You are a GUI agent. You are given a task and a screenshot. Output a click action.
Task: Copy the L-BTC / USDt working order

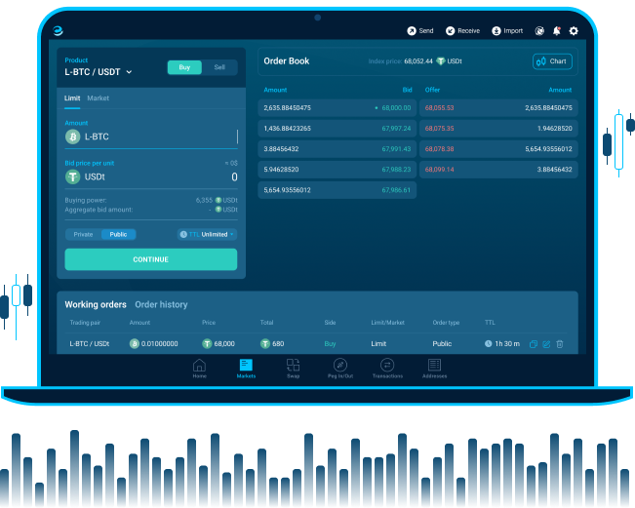[x=534, y=344]
